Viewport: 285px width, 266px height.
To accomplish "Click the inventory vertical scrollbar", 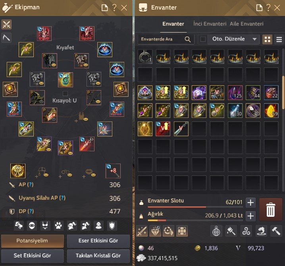I will click(283, 93).
